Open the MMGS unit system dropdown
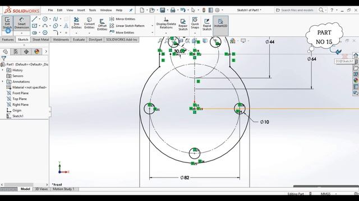359x201 pixels. pyautogui.click(x=336, y=194)
